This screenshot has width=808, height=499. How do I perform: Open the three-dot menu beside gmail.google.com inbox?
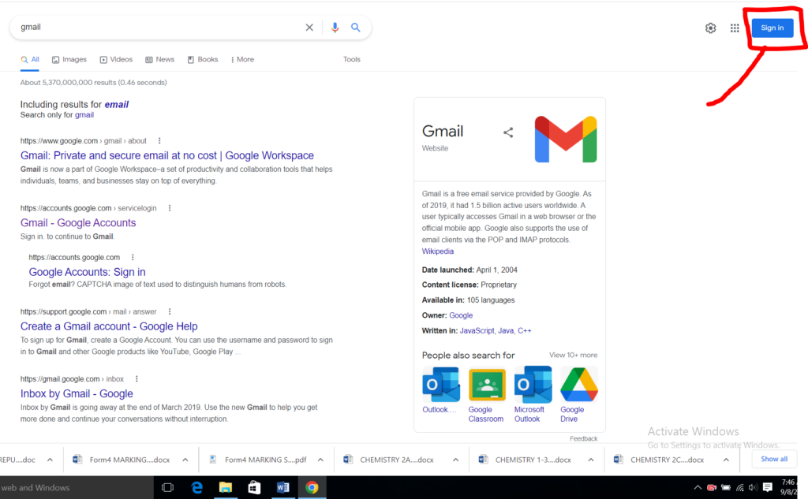point(137,379)
